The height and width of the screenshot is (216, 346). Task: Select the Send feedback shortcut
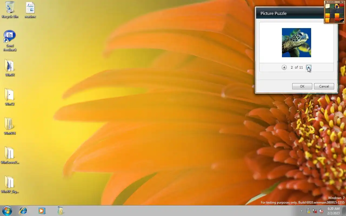(10, 41)
